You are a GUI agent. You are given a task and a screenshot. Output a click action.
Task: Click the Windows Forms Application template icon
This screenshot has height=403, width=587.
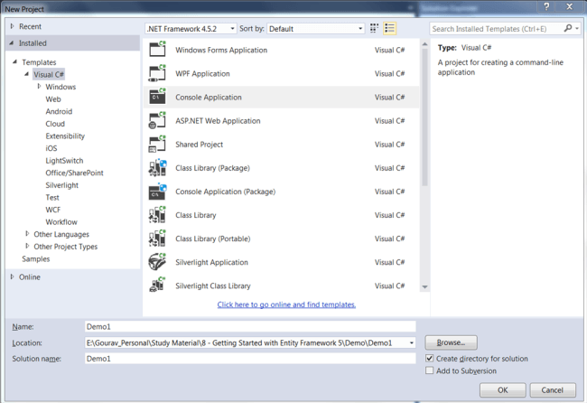pos(157,50)
